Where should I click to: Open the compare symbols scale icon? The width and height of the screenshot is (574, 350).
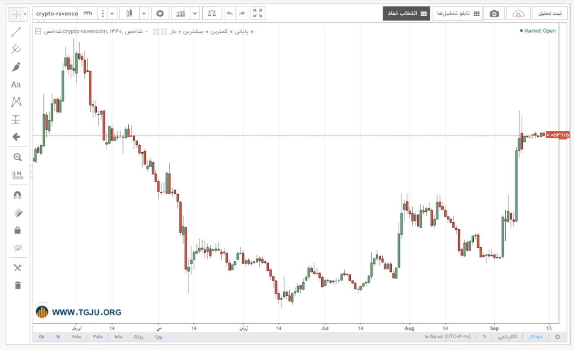point(212,14)
